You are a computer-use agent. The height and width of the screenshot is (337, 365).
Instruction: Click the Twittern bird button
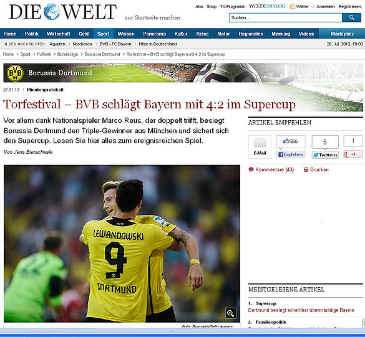tap(325, 154)
